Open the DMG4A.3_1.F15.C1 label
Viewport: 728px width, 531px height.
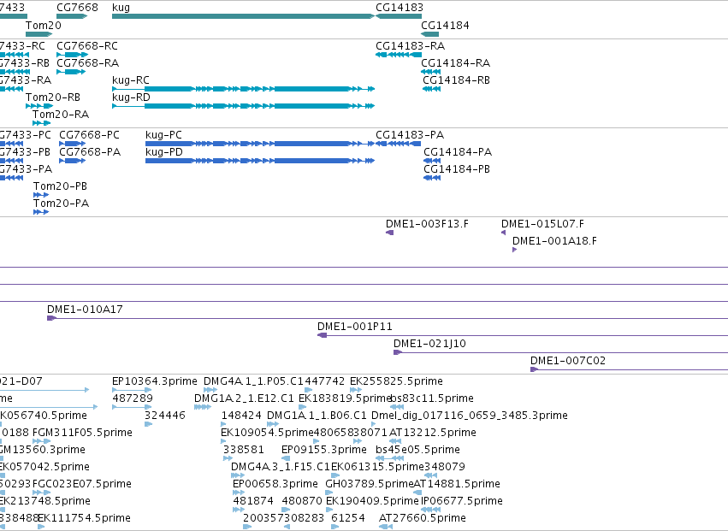coord(281,467)
